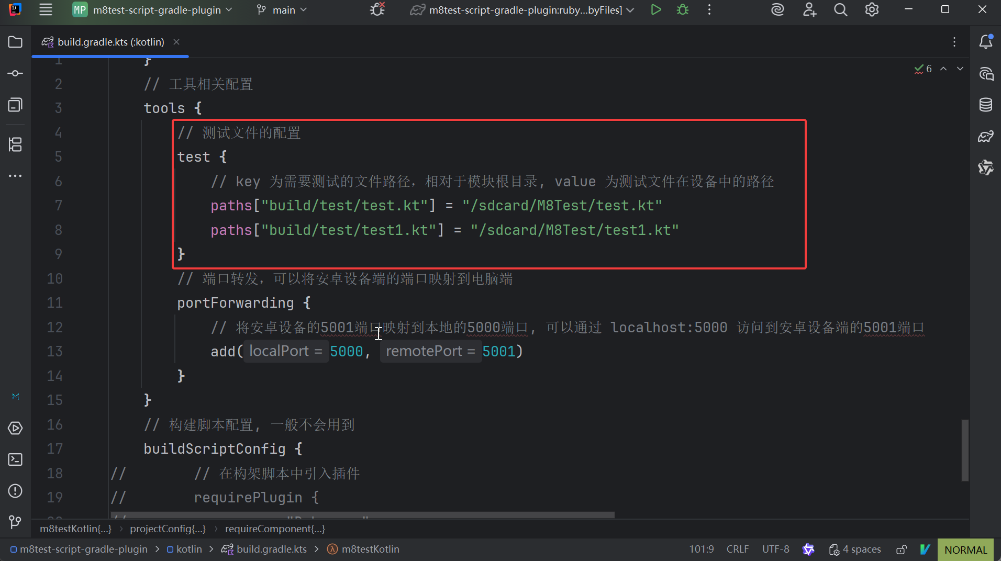Click the editor vertical scrollbar thumb
This screenshot has height=561, width=1001.
point(965,450)
